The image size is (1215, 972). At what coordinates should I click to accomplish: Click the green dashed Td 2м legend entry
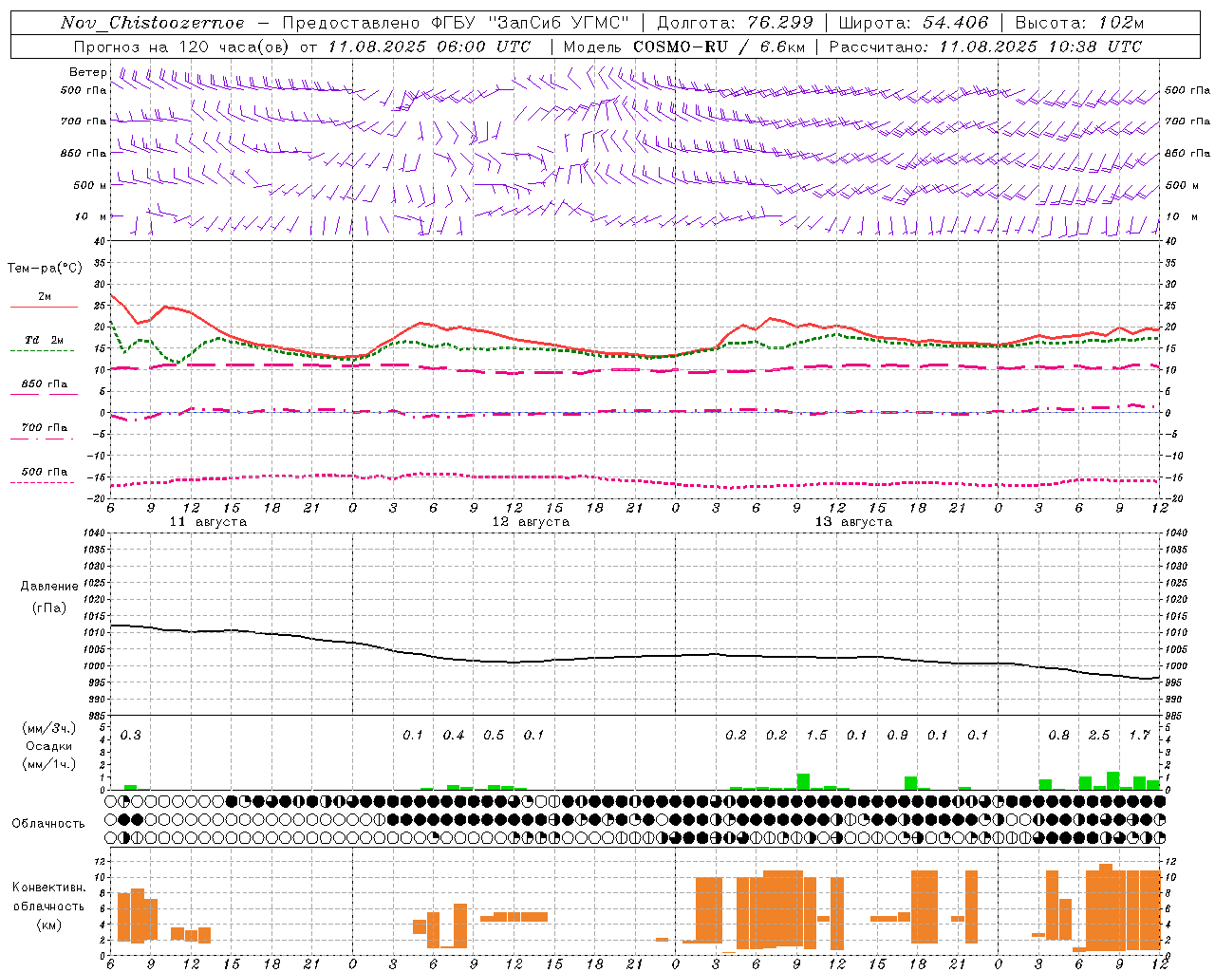44,344
